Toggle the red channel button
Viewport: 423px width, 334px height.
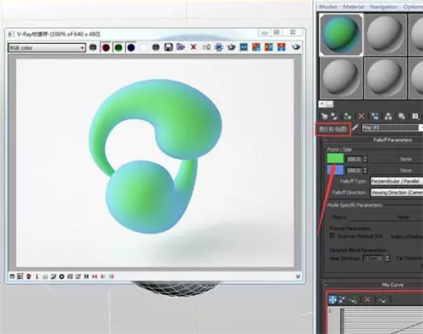pyautogui.click(x=106, y=47)
